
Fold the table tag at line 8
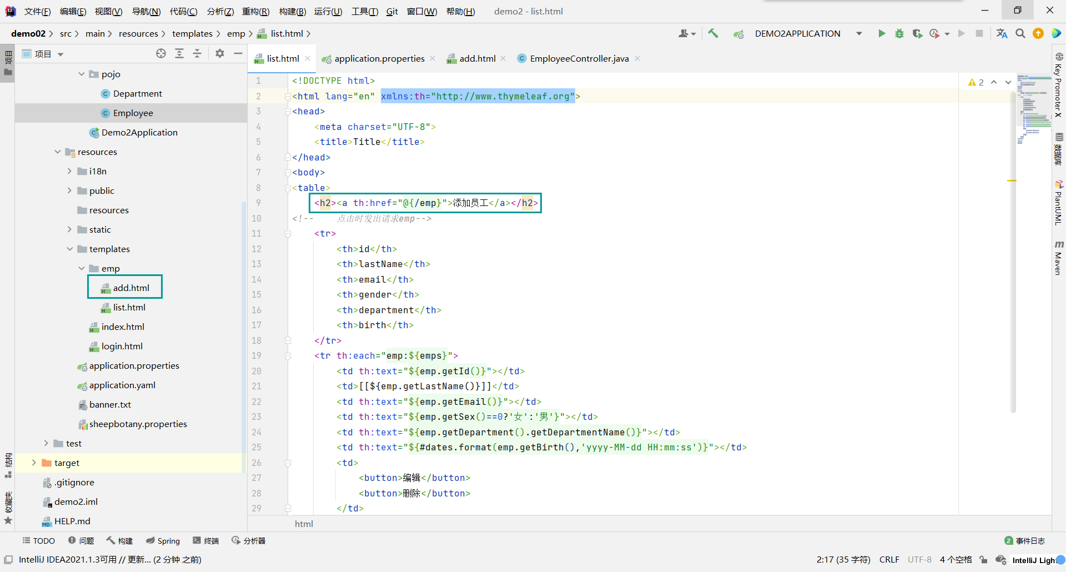click(x=288, y=188)
